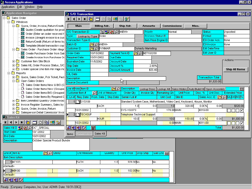The height and width of the screenshot is (189, 252).
Task: Click Ship All Items button
Action: coord(236,70)
